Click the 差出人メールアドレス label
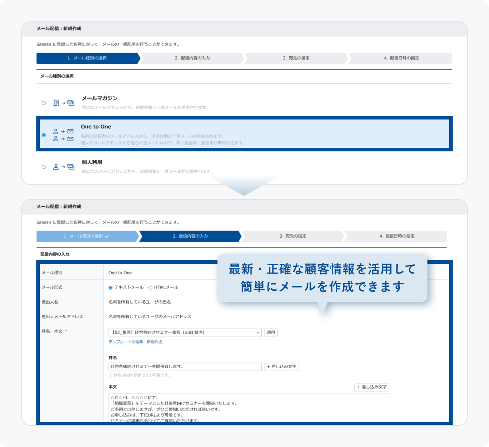The height and width of the screenshot is (447, 489). pyautogui.click(x=62, y=317)
